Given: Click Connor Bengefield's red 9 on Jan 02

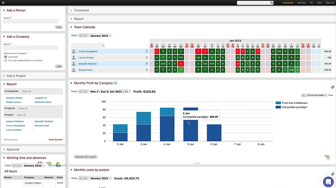Looking at the screenshot, I should tap(157, 51).
